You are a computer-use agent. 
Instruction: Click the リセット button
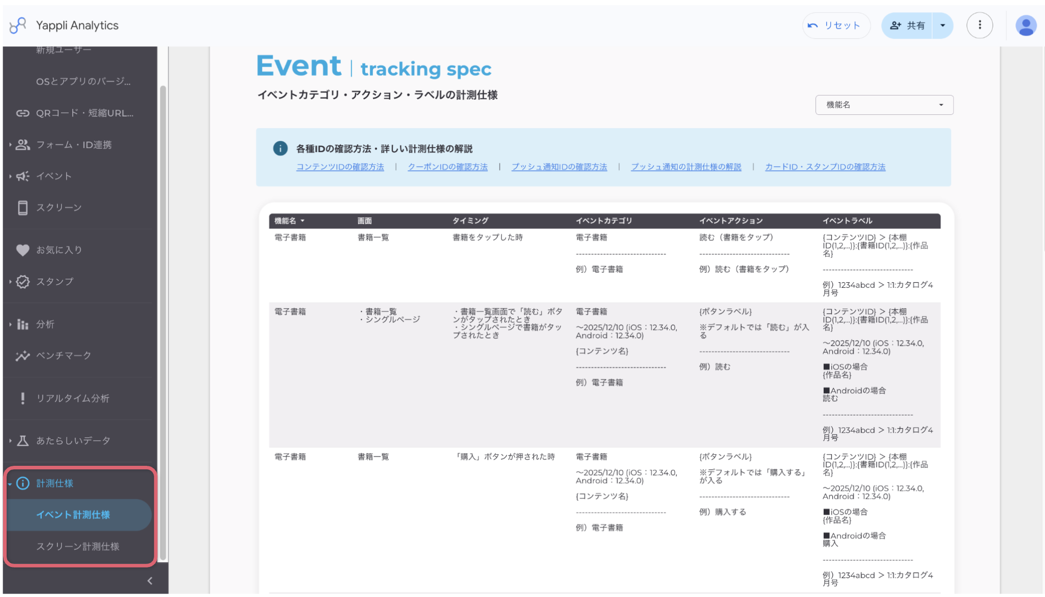pyautogui.click(x=836, y=25)
